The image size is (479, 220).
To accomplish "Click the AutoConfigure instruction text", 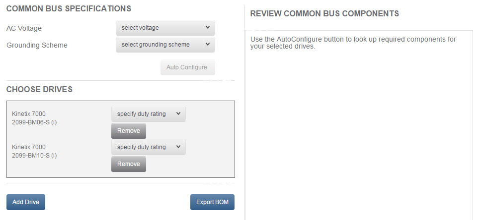I will 353,43.
